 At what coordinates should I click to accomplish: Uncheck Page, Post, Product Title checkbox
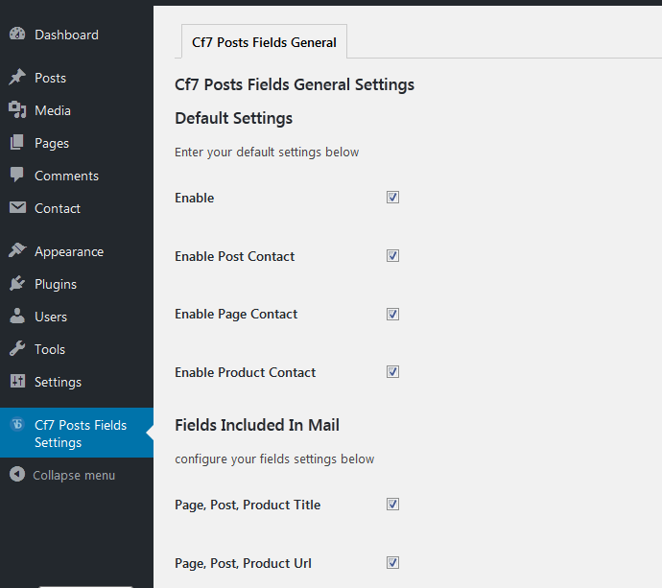[x=392, y=504]
